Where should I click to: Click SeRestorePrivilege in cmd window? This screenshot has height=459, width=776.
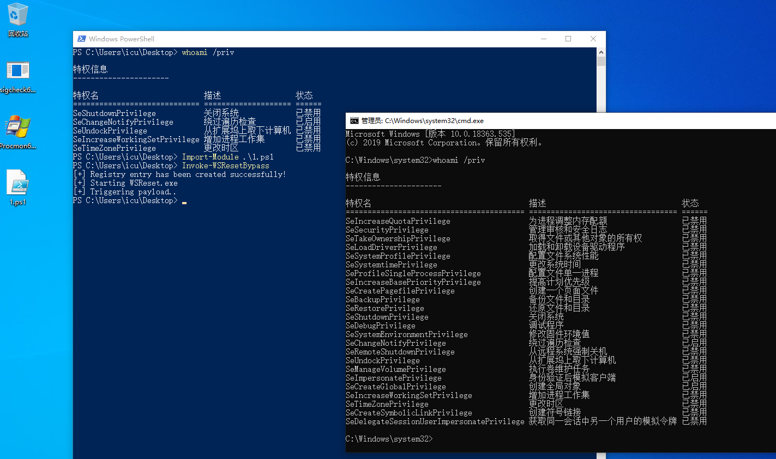tap(385, 308)
